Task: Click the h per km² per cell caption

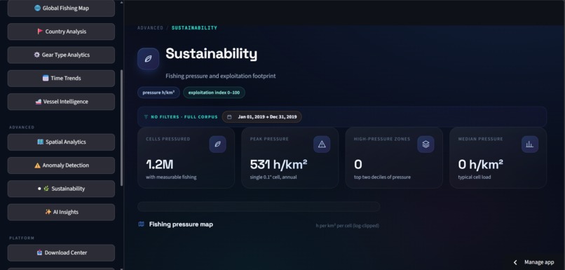Action: coord(348,226)
